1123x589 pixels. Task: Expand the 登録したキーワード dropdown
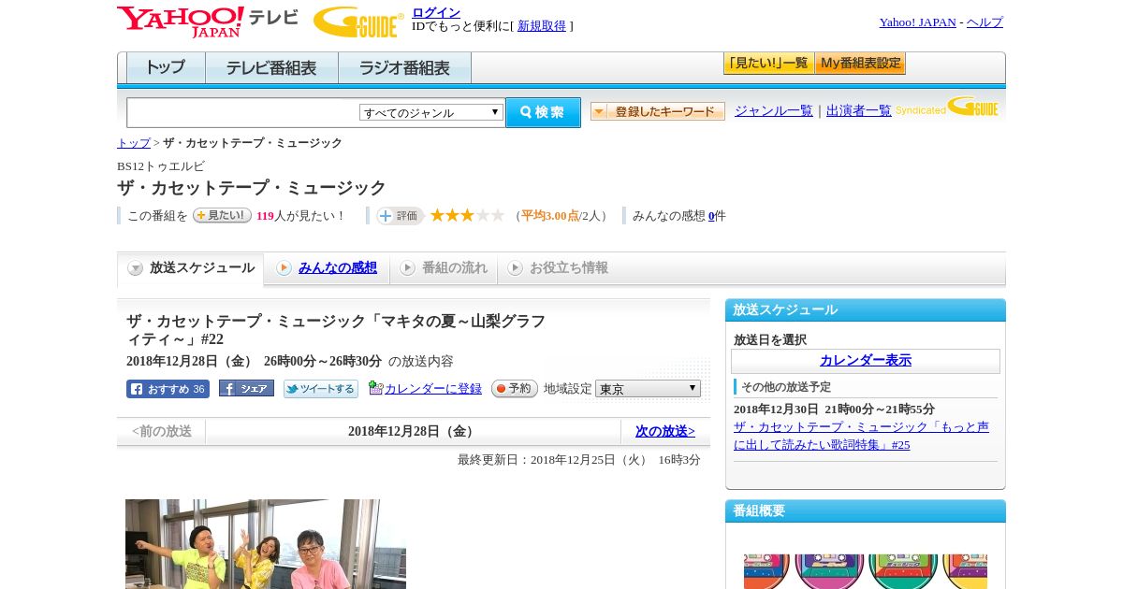click(658, 111)
